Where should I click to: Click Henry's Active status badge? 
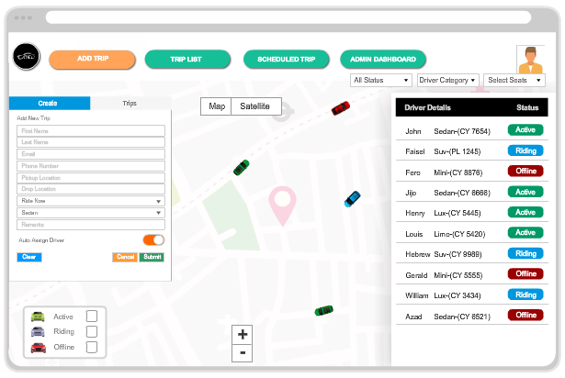(525, 212)
